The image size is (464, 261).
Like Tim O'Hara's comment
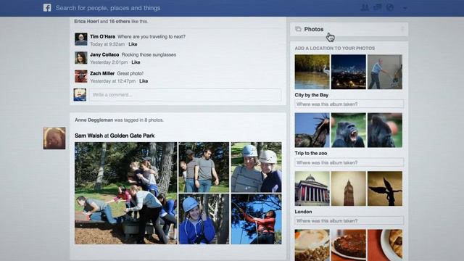[x=133, y=44]
